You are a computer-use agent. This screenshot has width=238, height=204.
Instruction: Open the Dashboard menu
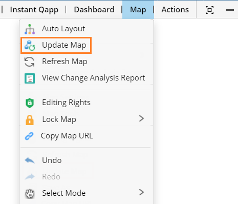tap(94, 10)
